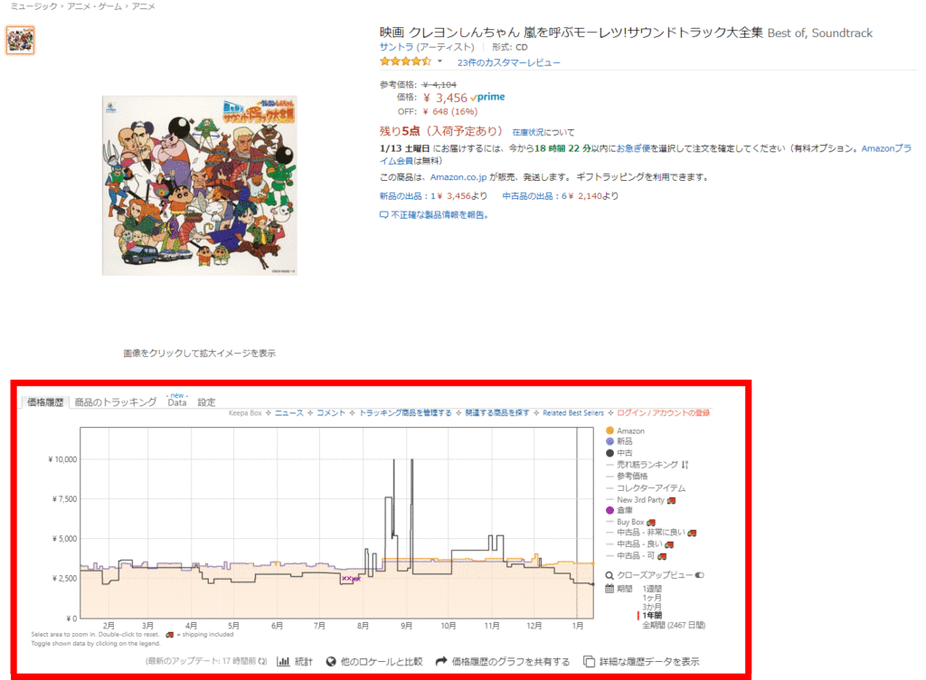926x680 pixels.
Task: Click the purple 倉庫 legend dot
Action: (x=609, y=510)
